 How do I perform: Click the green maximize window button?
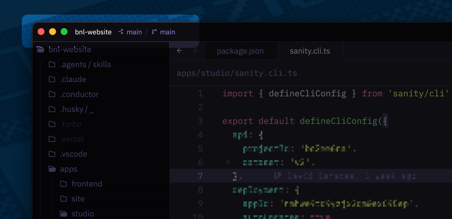[64, 32]
